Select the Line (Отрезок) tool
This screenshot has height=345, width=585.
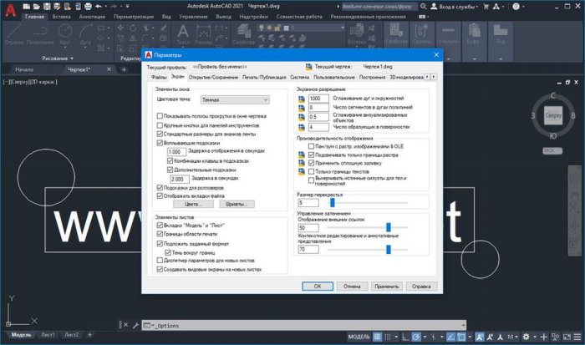coord(14,34)
